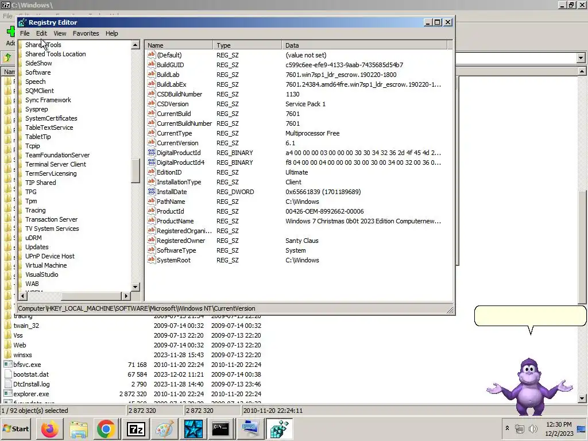Select the RegisteredOwner value name
This screenshot has width=588, height=441.
click(181, 241)
